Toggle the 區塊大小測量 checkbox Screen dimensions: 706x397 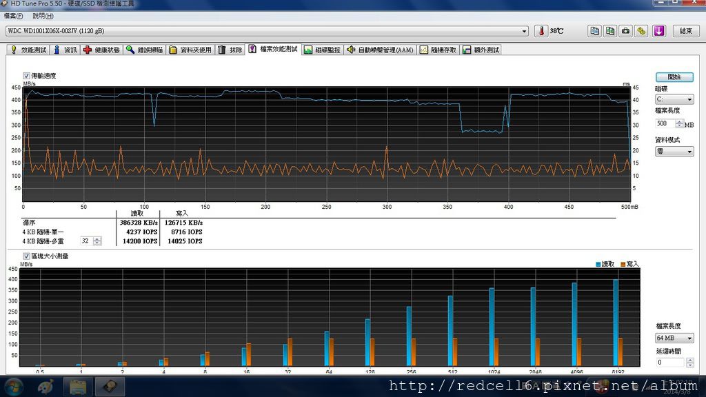click(27, 256)
